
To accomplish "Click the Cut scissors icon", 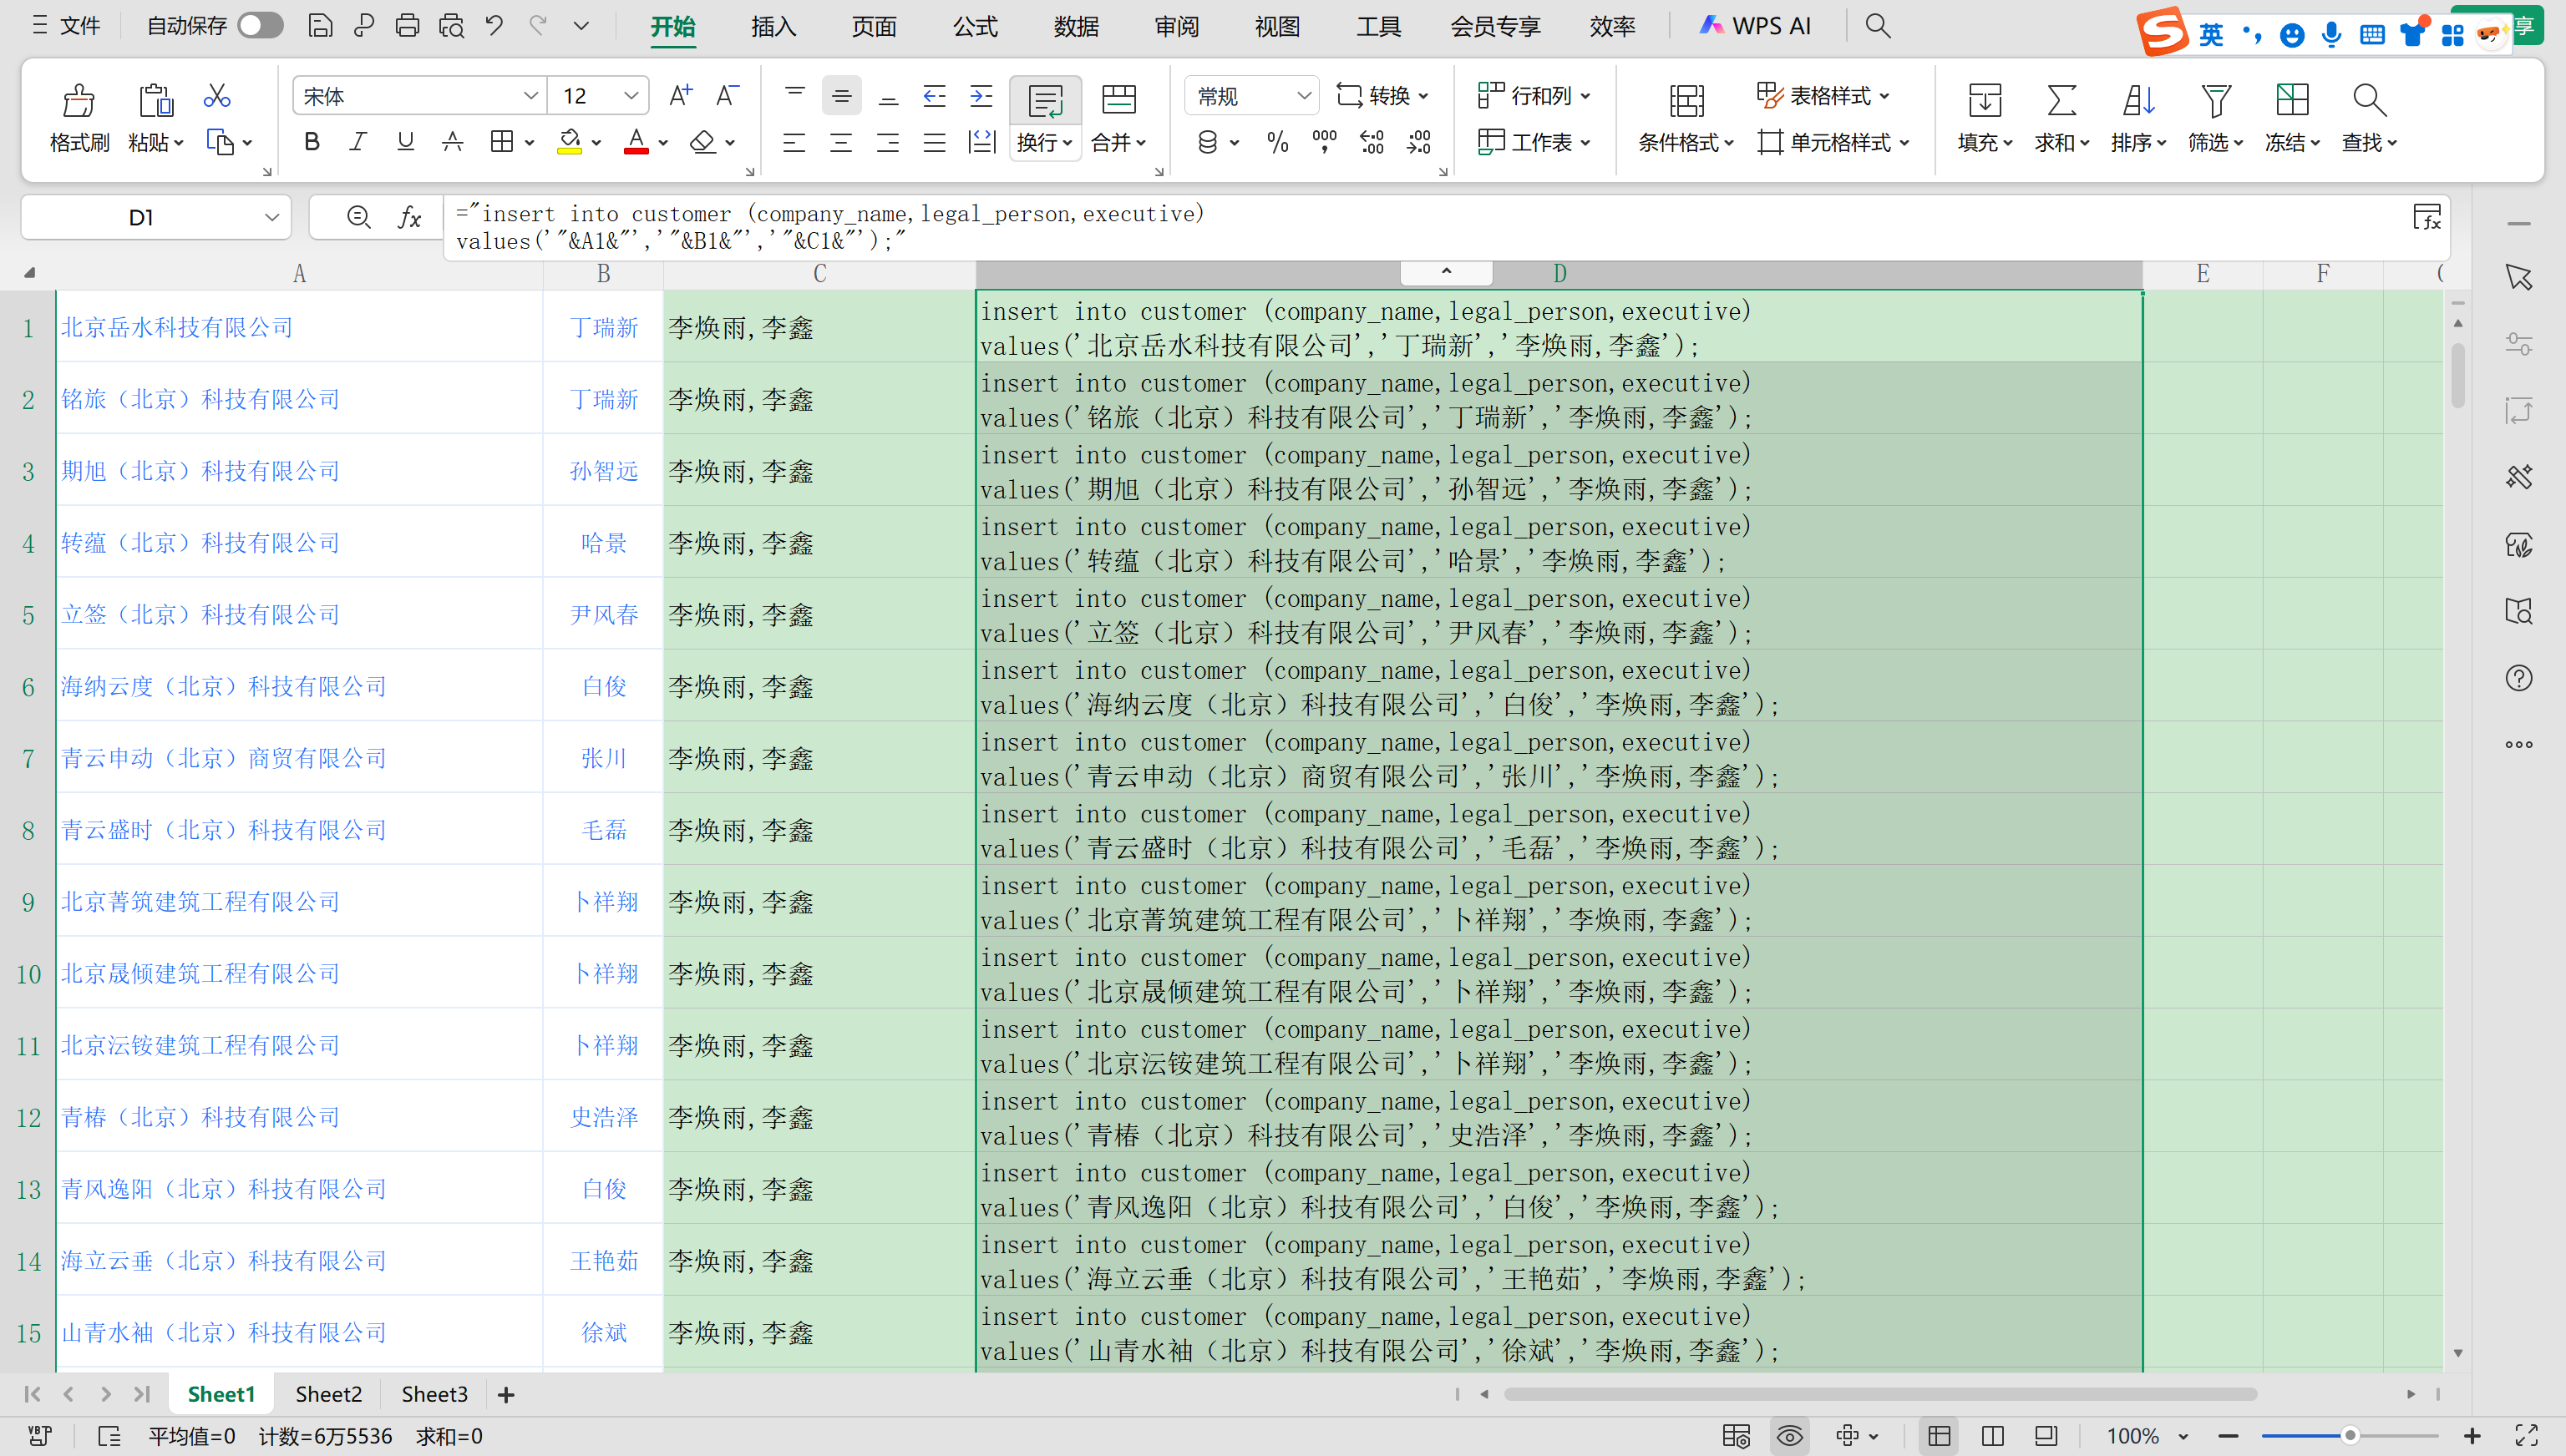I will 217,96.
